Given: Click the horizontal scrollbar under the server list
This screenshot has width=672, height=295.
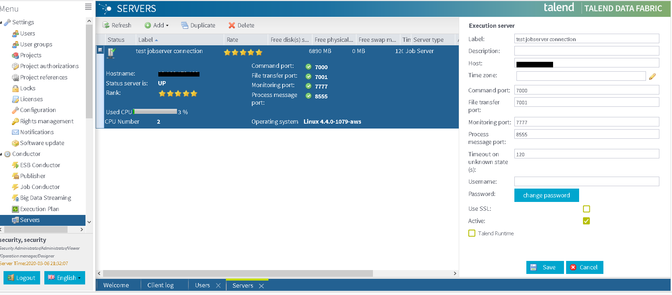Looking at the screenshot, I should click(238, 273).
